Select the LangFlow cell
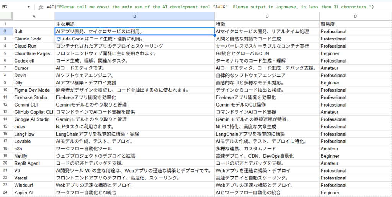The image size is (392, 197). coord(34,134)
